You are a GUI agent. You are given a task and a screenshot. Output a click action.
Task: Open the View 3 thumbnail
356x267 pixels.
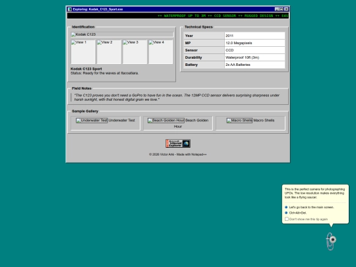pos(134,52)
